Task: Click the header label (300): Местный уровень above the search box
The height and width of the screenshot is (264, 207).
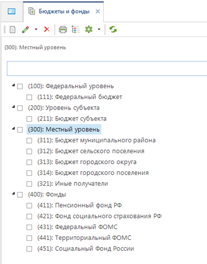Action: 35,48
